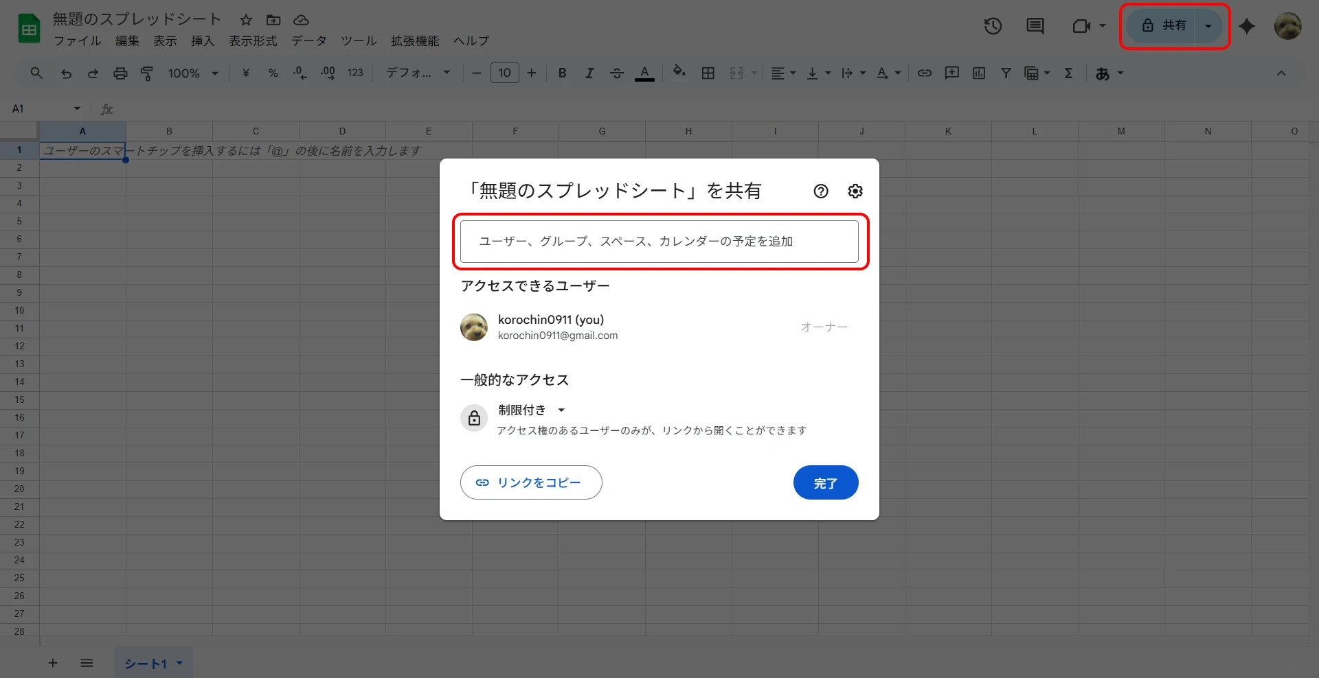Viewport: 1319px width, 678px height.
Task: Click the Gemini sparkle icon
Action: click(1247, 26)
